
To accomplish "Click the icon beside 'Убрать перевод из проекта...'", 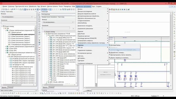I will coord(109,58).
